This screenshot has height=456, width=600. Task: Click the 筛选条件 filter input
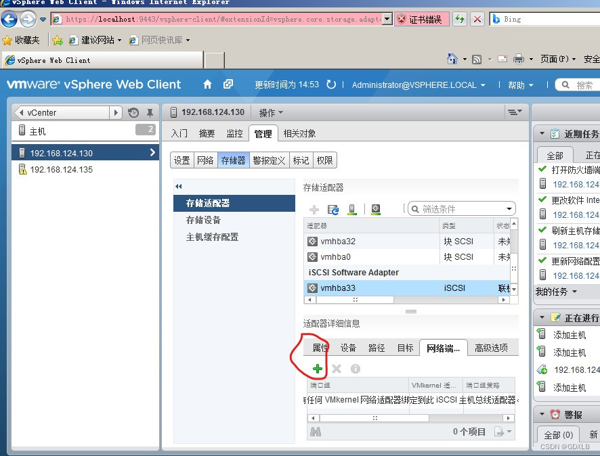pos(461,209)
